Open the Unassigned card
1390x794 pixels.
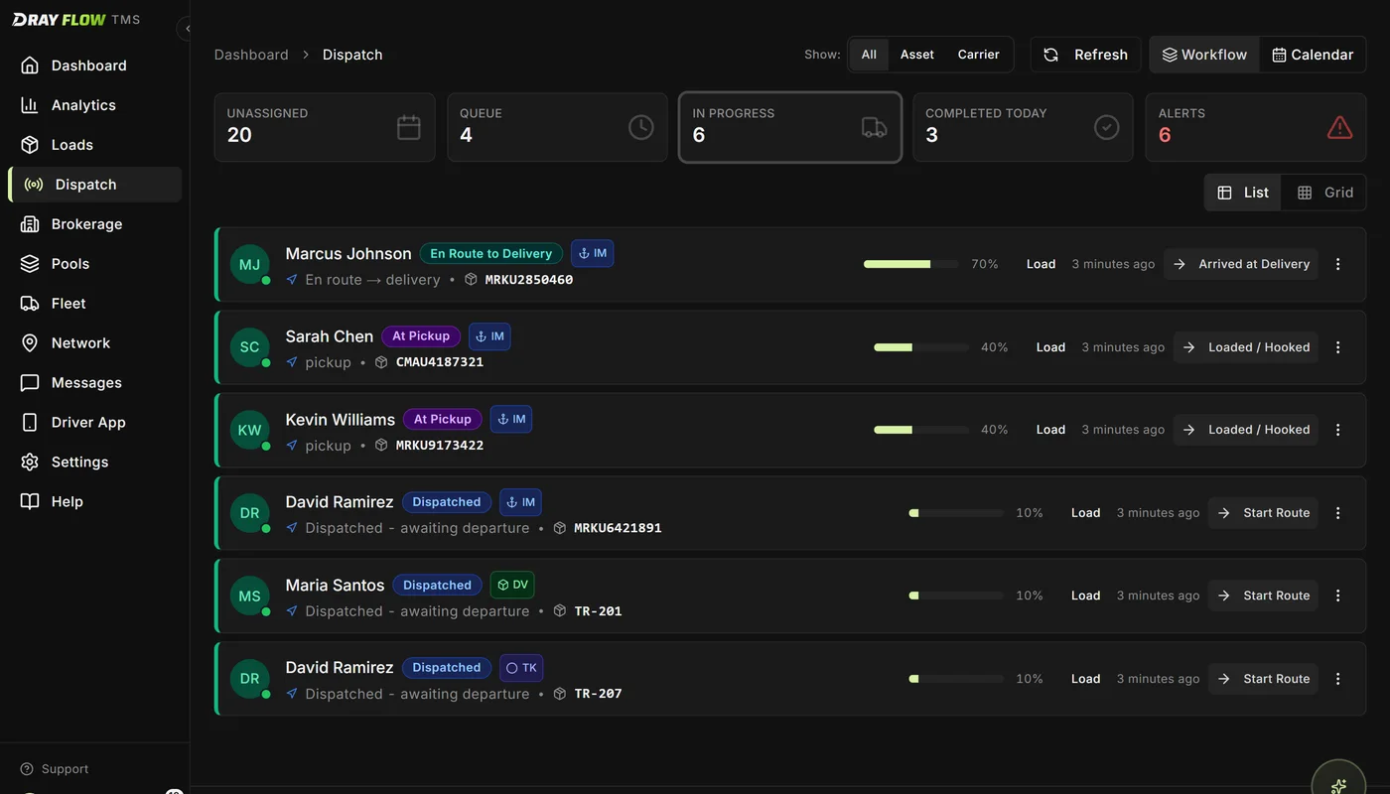325,127
